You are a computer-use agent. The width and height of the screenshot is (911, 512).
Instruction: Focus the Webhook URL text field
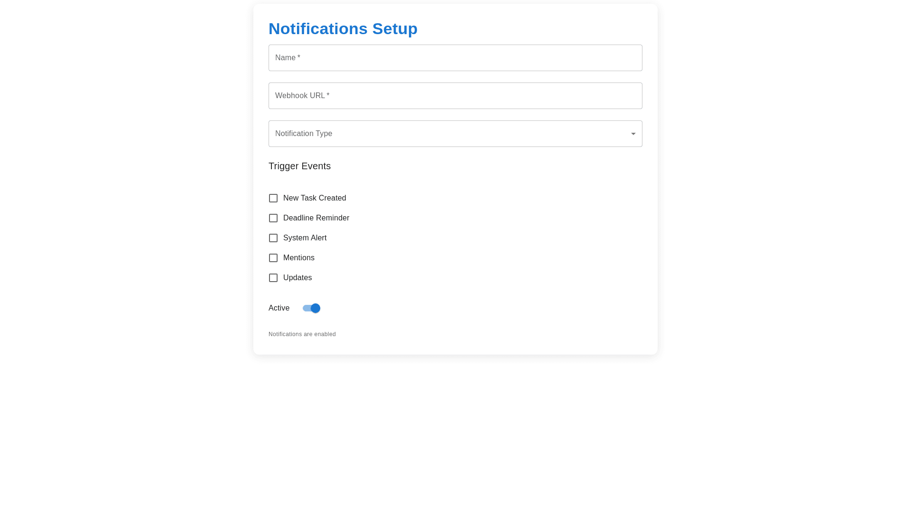tap(455, 96)
